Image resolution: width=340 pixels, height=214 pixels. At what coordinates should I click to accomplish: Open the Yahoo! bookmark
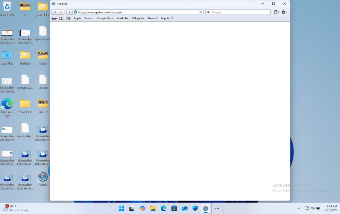pyautogui.click(x=89, y=18)
